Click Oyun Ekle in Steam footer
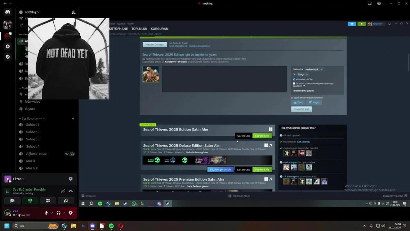Viewport: 410px width, 231px height. pyautogui.click(x=89, y=196)
